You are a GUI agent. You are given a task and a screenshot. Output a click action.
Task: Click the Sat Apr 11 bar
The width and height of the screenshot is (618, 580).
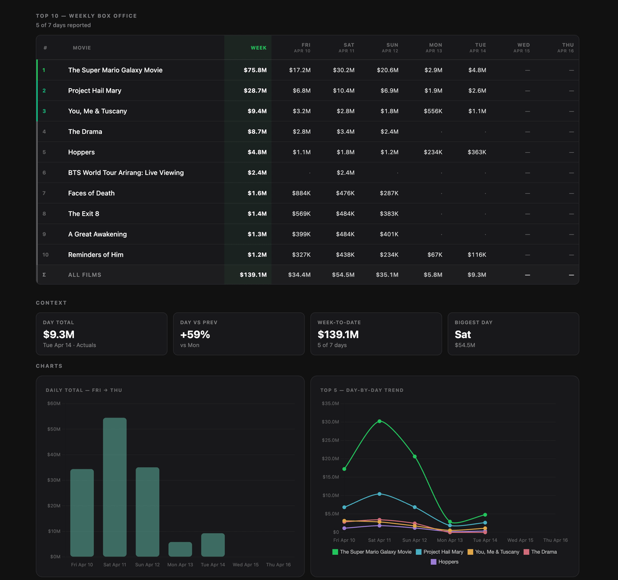coord(115,487)
